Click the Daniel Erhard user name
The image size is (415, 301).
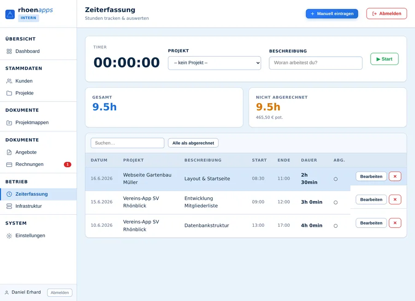26,292
